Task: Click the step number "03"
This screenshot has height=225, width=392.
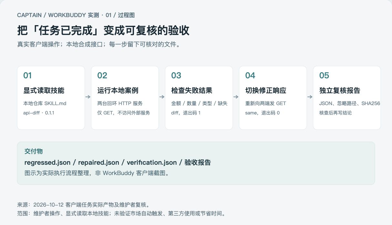Action: (x=176, y=75)
